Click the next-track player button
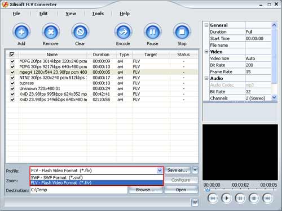The width and height of the screenshot is (282, 211). (267, 198)
